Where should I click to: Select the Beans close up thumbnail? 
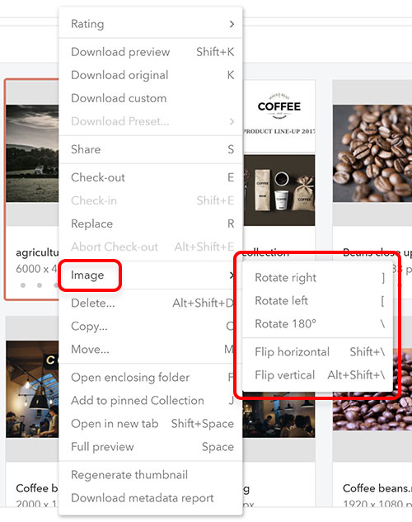[372, 153]
